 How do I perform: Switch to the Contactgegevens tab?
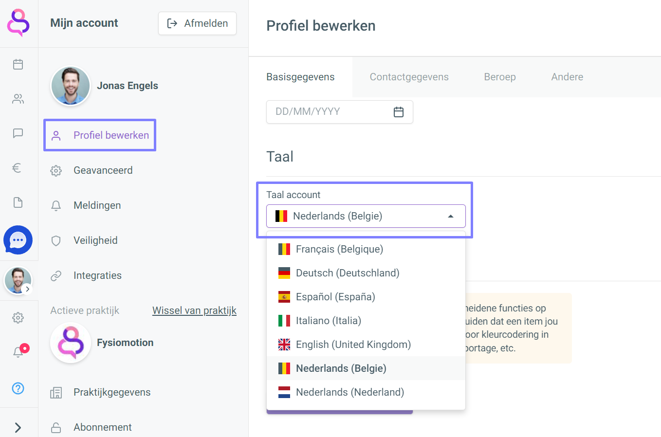coord(409,77)
